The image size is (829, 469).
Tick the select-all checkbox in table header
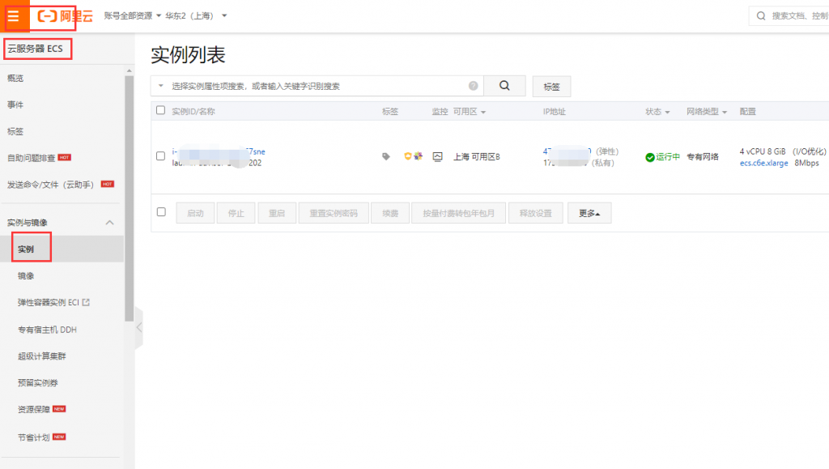tap(160, 111)
